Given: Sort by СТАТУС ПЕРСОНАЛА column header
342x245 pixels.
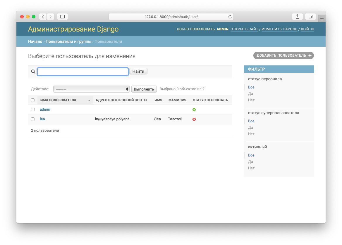Looking at the screenshot, I should pos(210,100).
